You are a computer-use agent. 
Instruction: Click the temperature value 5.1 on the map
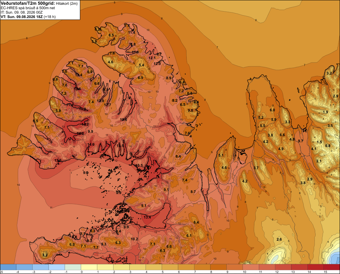[221, 155]
